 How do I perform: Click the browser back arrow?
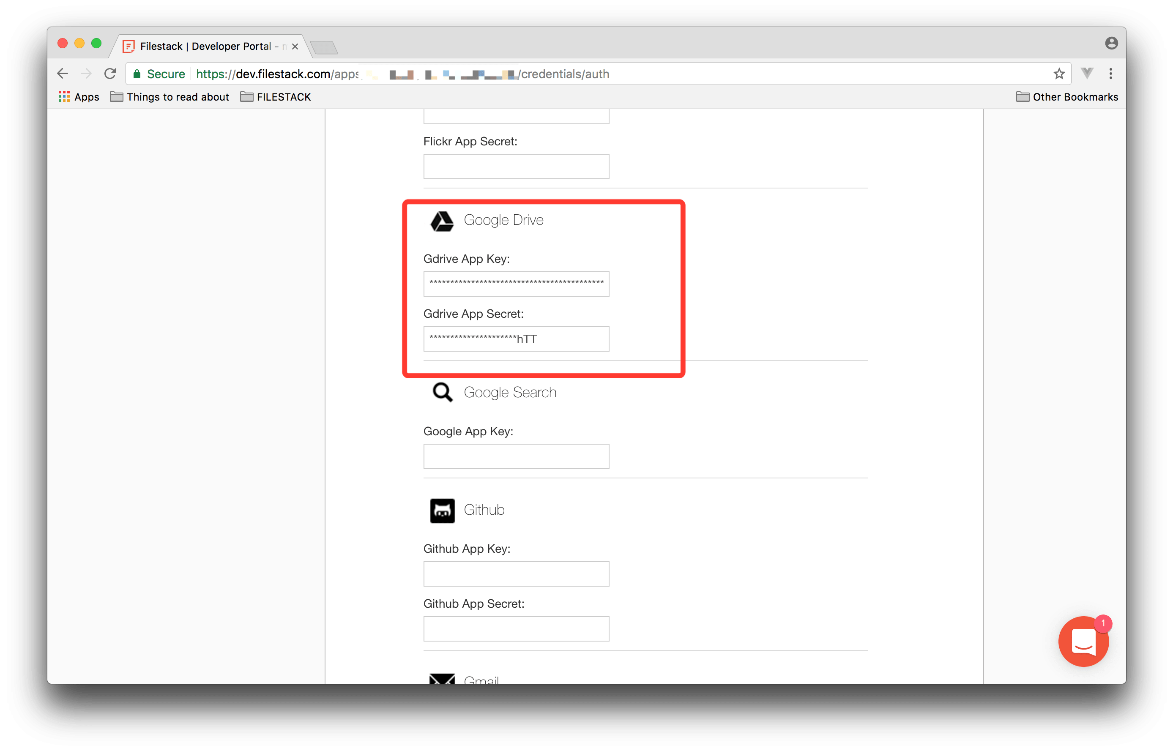(x=63, y=74)
